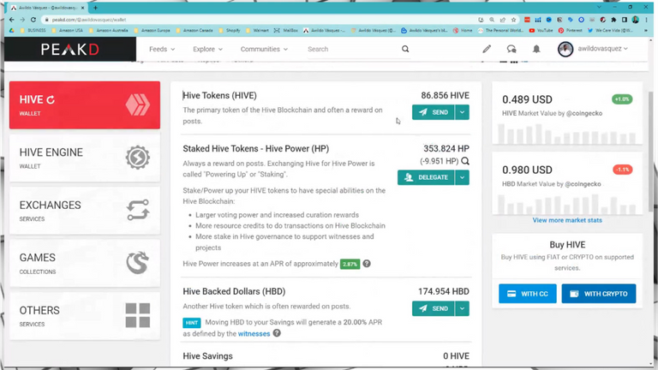Open the HIVE wallet panel

[85, 104]
